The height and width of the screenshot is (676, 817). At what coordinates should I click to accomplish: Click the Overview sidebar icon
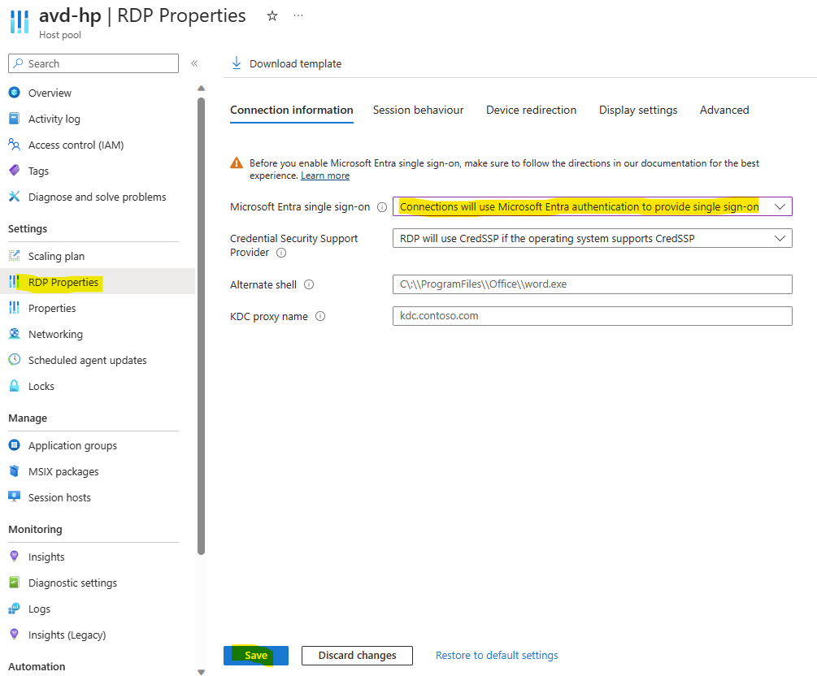click(15, 93)
